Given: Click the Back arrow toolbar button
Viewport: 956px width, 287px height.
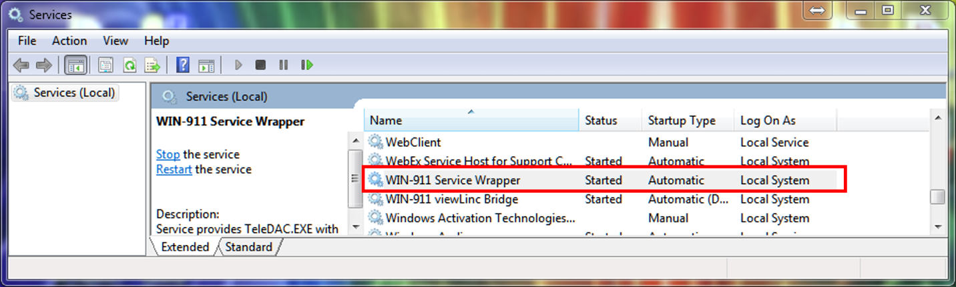Looking at the screenshot, I should click(21, 65).
